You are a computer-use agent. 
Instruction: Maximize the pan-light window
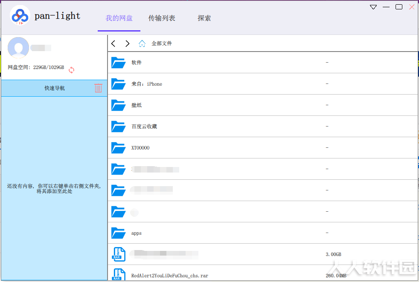(399, 7)
